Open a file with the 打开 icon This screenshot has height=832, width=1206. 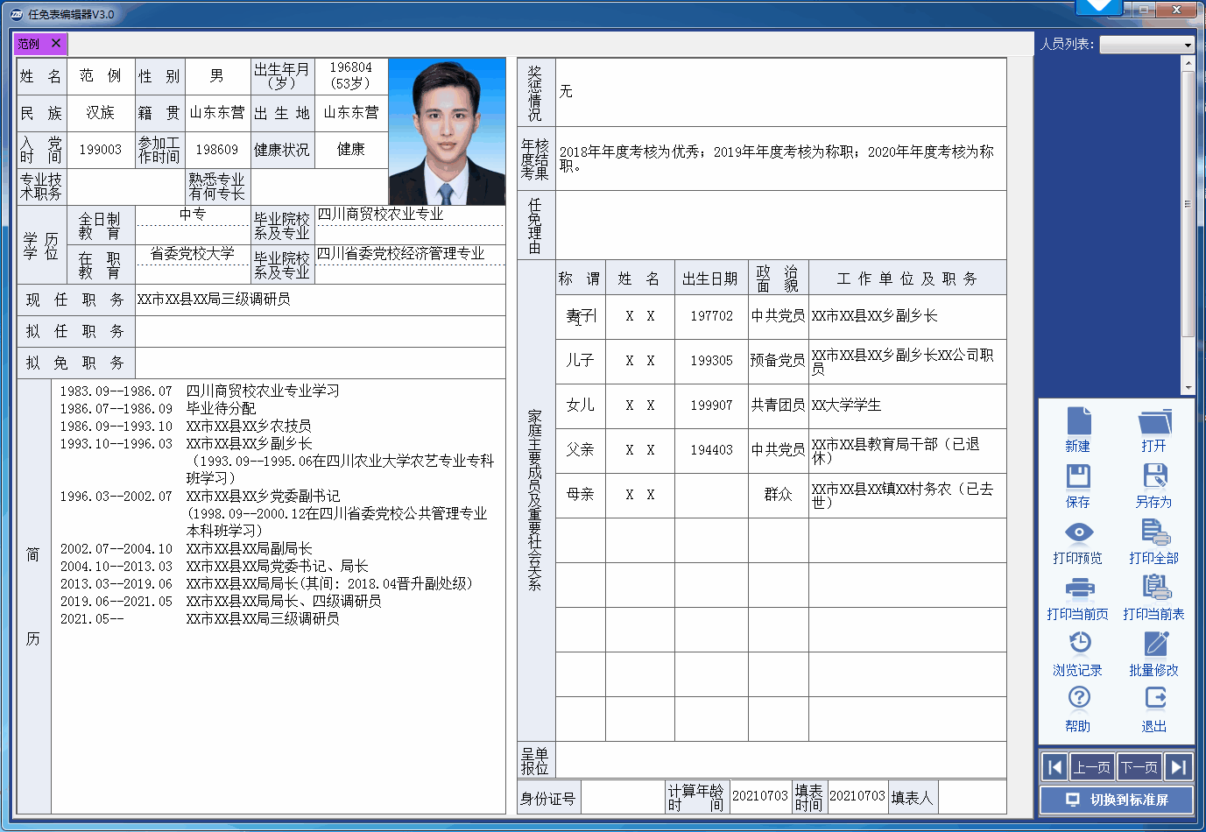click(1154, 421)
